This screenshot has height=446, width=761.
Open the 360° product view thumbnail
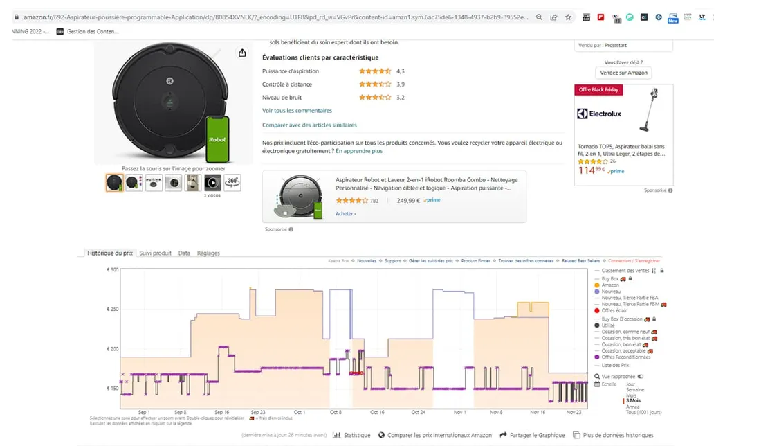(232, 182)
